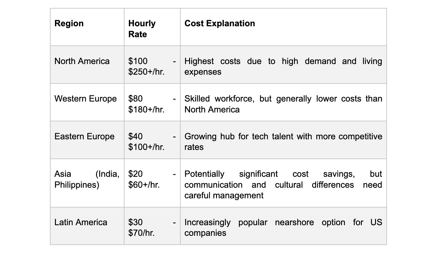Screen dimensions: 428x255
Task: Select the North America region cell
Action: 82,61
